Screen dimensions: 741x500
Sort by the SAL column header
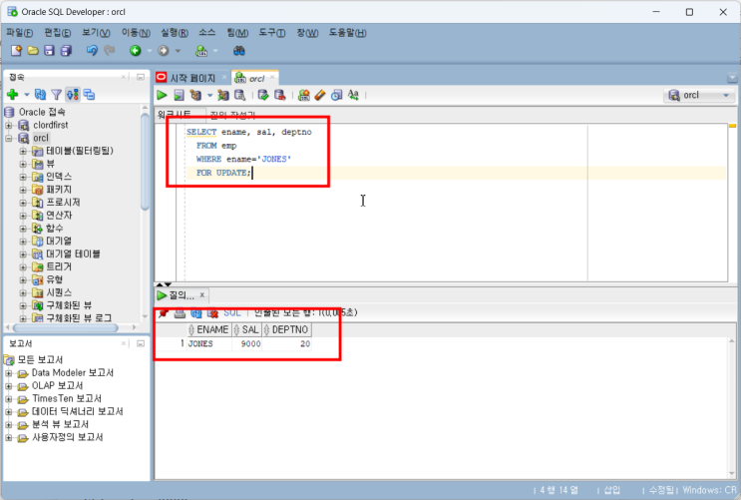point(246,329)
